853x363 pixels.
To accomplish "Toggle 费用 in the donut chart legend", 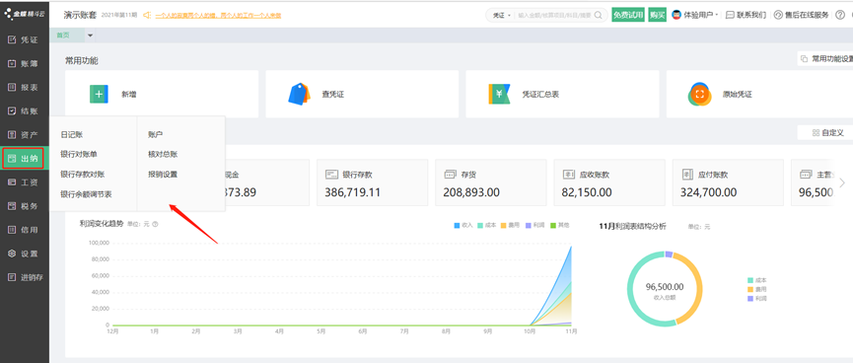I will [757, 290].
